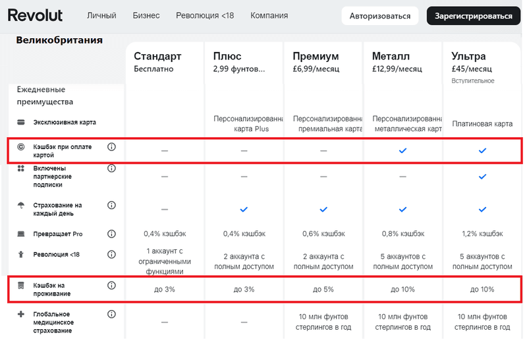Screen dimensions: 527x341
Task: Click the Бесплатно price text
Action: 153,69
